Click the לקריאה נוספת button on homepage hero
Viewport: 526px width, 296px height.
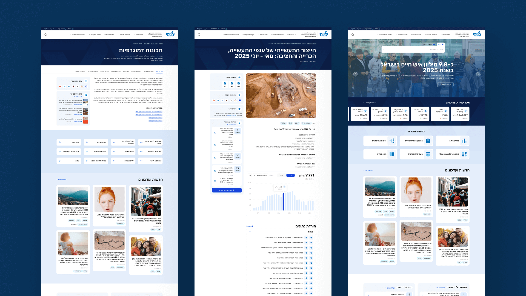coord(445,85)
